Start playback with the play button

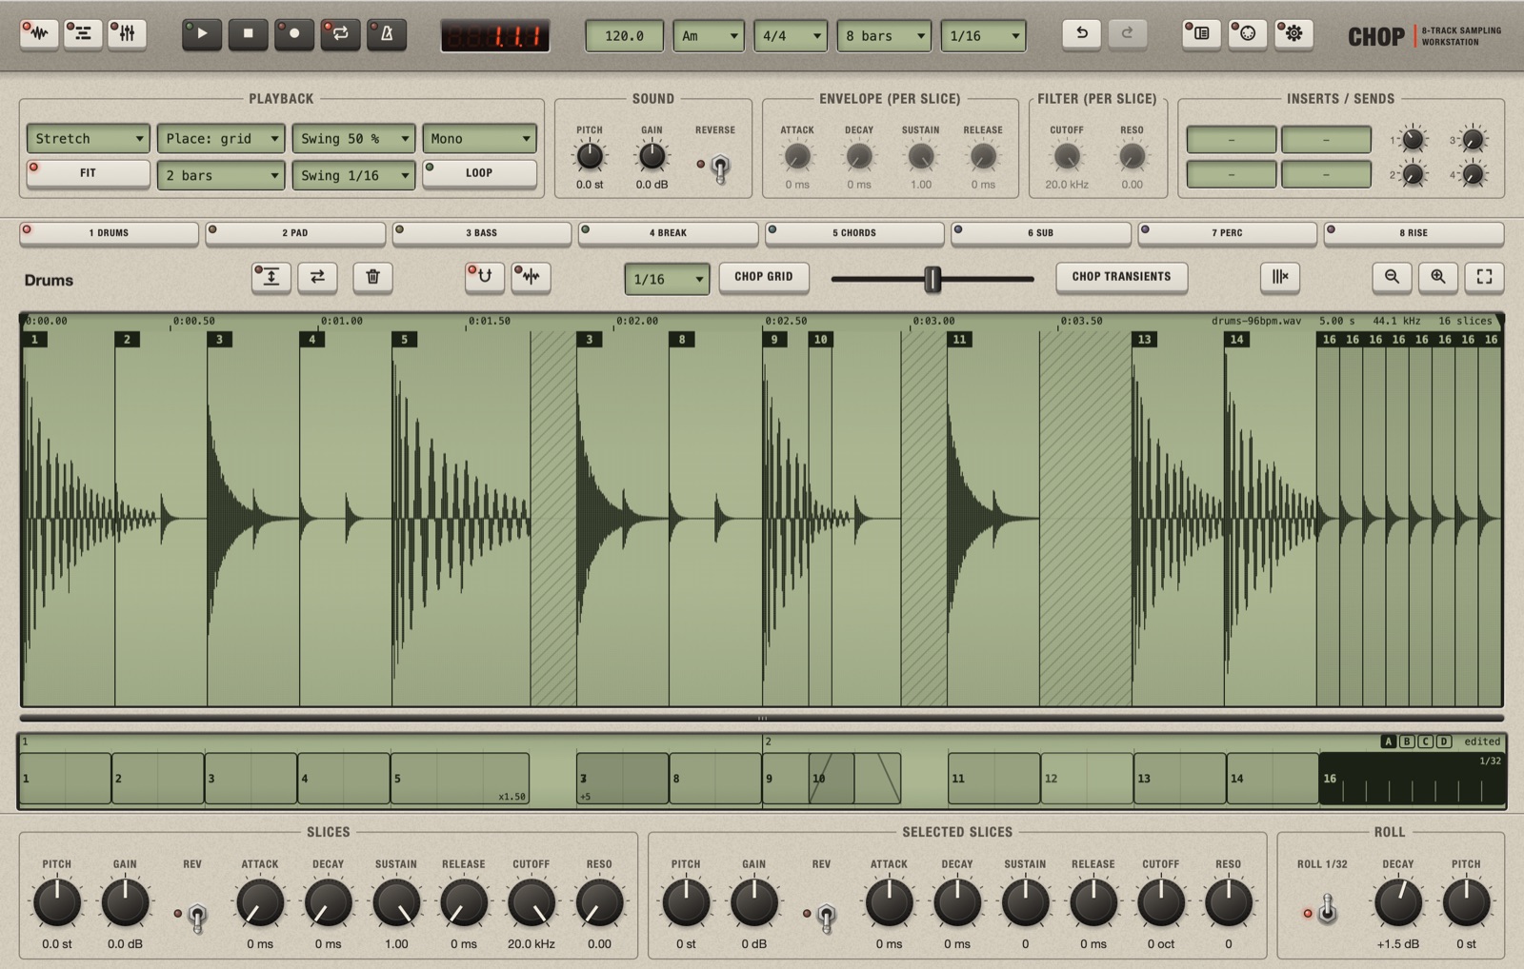pos(202,34)
